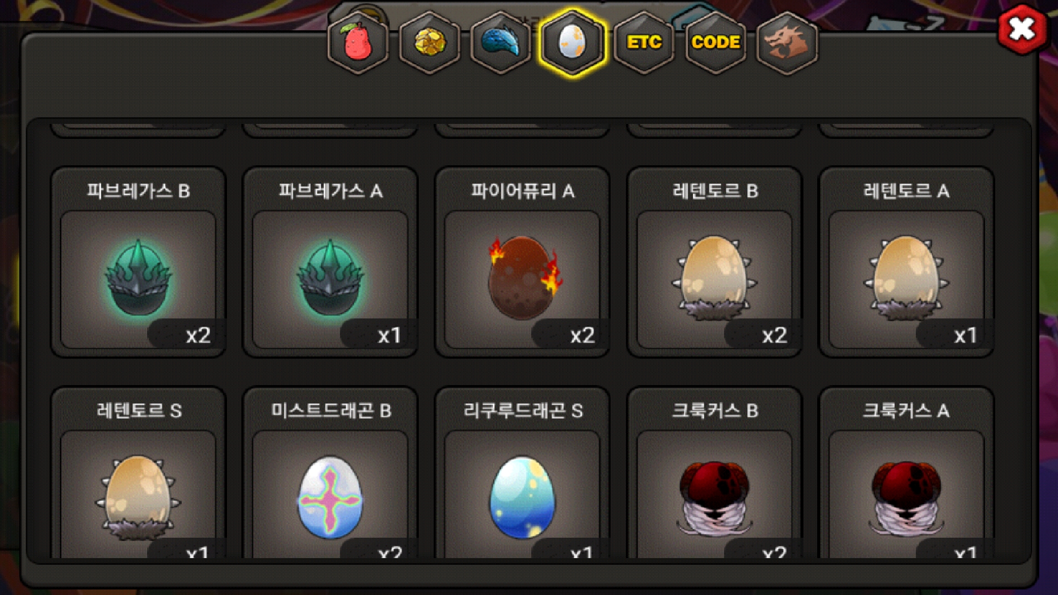Pick the 레텐토르 A egg
Screen dimensions: 1058x595
pos(906,262)
